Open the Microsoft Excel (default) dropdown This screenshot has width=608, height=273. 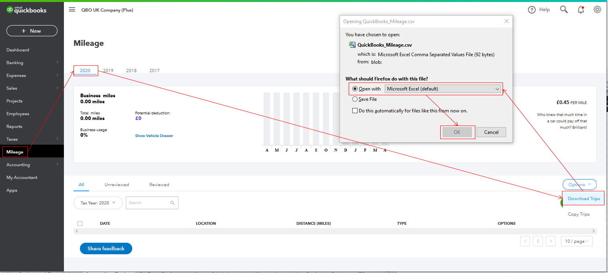443,89
